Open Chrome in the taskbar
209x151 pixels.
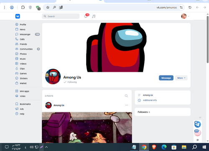click(144, 147)
